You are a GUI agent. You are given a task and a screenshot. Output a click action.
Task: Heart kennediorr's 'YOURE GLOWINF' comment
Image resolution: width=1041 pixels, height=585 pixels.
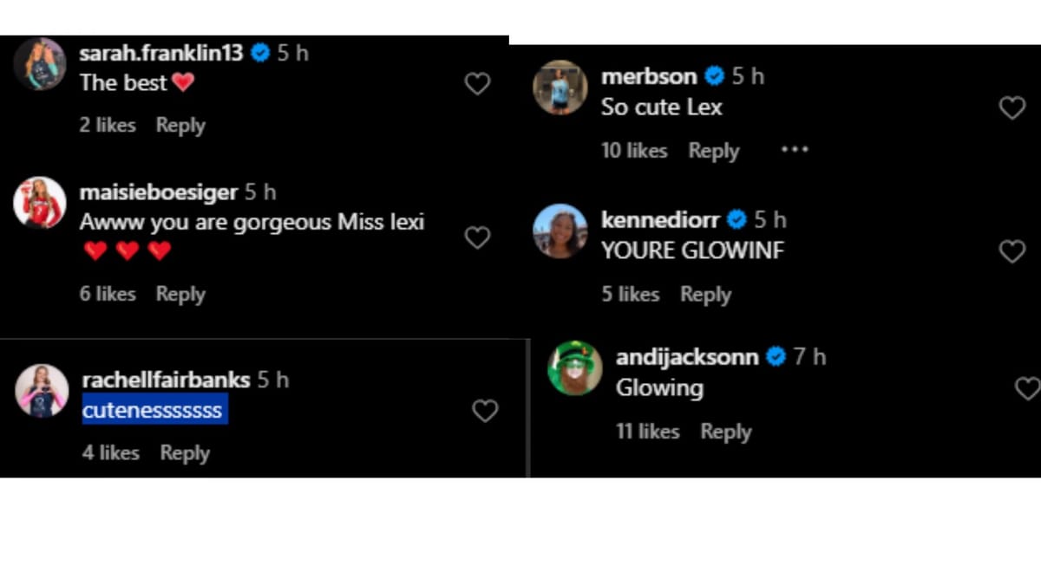[1012, 251]
